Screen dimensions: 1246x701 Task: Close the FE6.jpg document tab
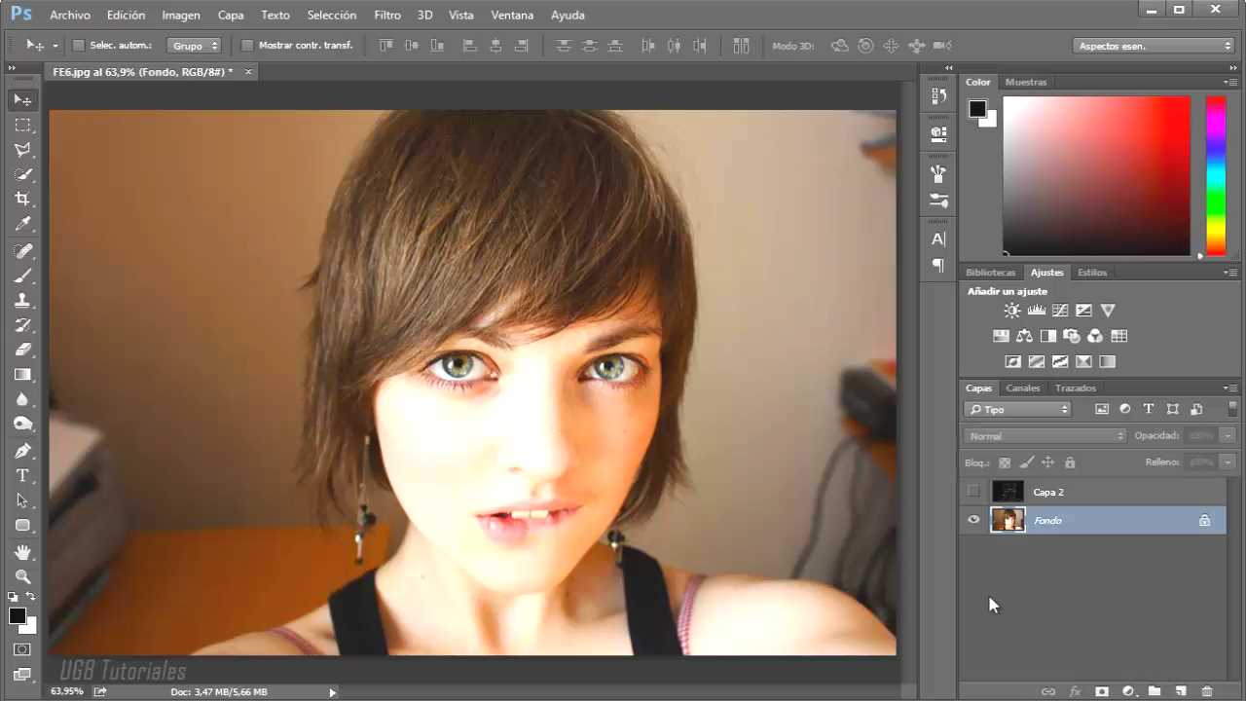(x=248, y=72)
